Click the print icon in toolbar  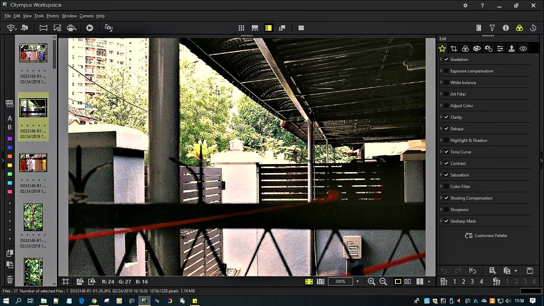pyautogui.click(x=72, y=28)
